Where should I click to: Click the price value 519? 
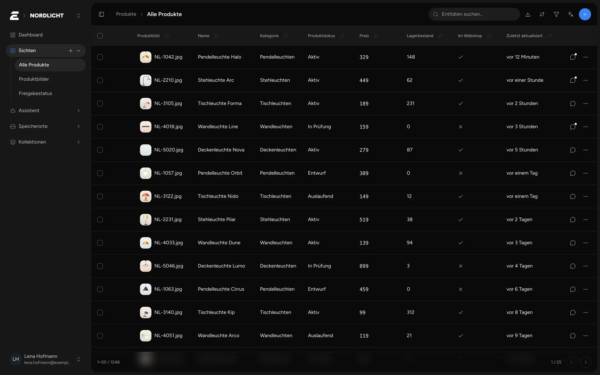[x=364, y=220]
